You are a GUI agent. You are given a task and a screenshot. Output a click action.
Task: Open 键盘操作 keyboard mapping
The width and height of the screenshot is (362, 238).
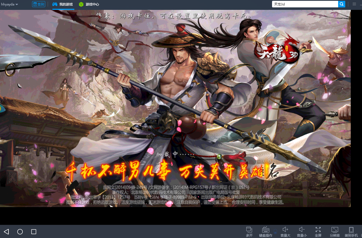pyautogui.click(x=265, y=232)
